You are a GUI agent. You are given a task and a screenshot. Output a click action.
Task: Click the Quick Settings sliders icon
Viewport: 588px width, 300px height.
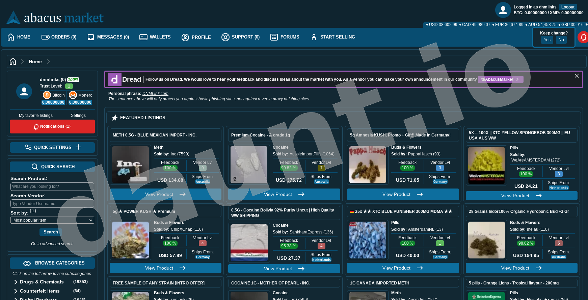click(28, 147)
